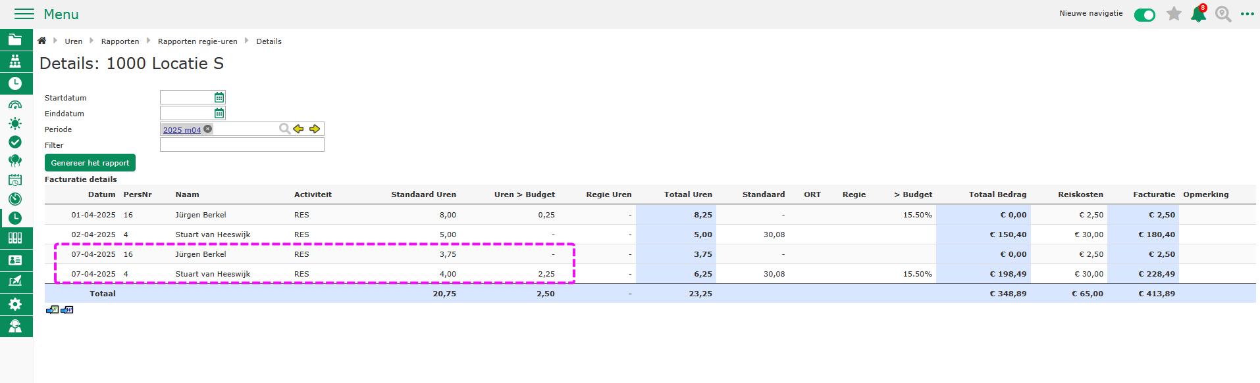Go to previous period with left arrow
Image resolution: width=1260 pixels, height=383 pixels.
point(299,129)
